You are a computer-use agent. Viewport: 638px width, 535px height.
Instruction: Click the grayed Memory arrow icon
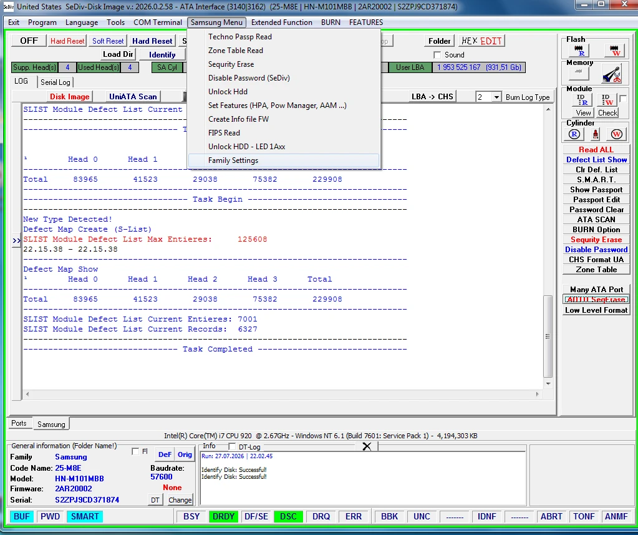[578, 74]
